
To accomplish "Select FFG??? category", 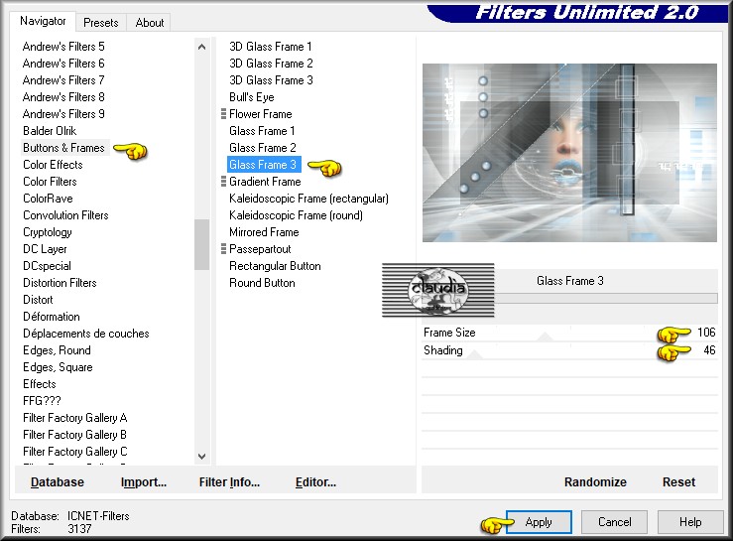I will (x=42, y=401).
